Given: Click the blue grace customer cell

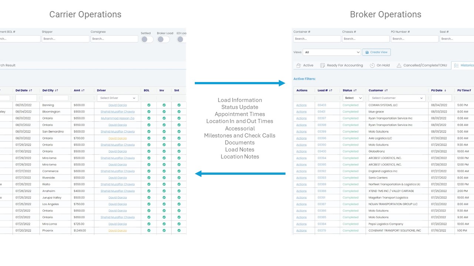Looking at the screenshot, I should 376,112.
